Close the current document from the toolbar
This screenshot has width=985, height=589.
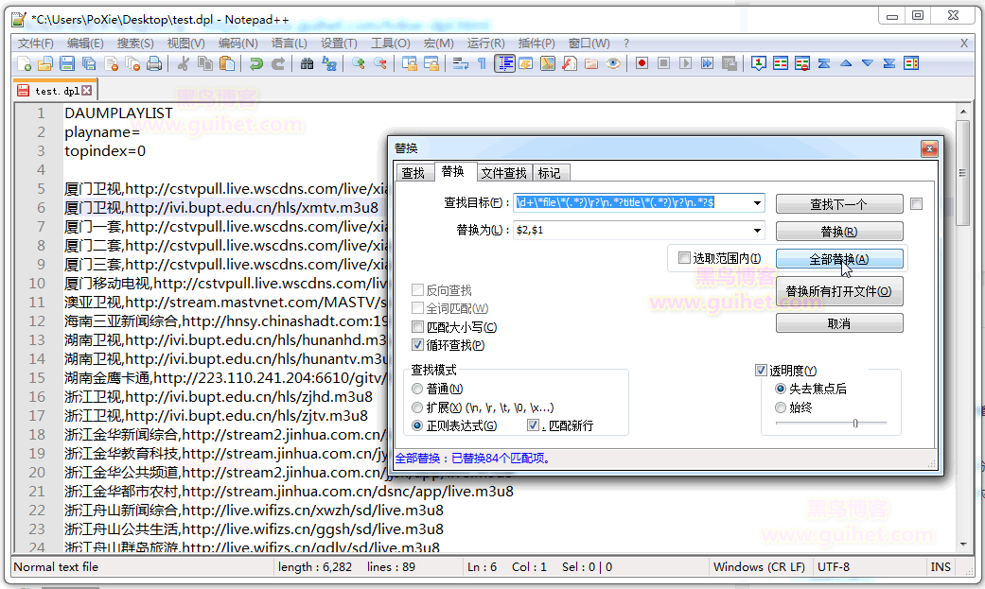point(112,63)
